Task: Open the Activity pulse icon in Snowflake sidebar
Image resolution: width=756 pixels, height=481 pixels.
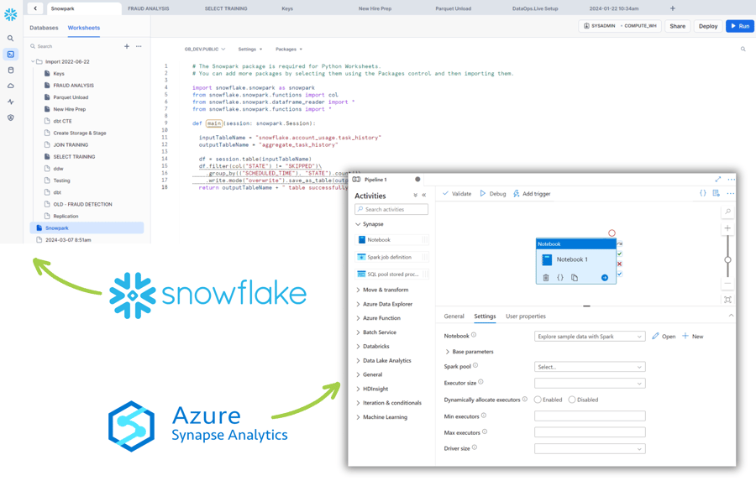Action: pyautogui.click(x=11, y=102)
